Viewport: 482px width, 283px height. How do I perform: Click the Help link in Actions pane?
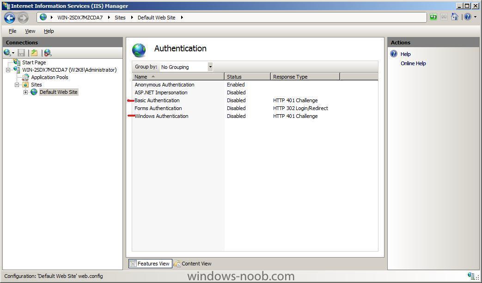point(405,54)
